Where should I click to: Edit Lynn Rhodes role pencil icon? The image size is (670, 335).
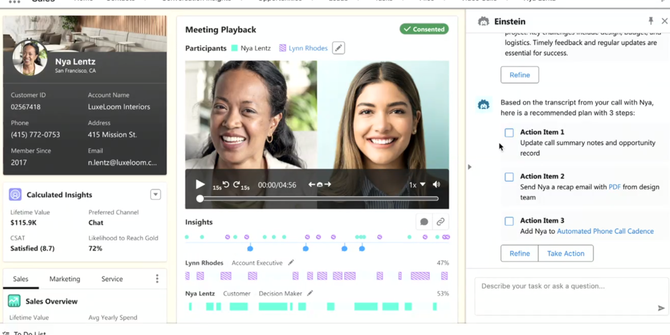coord(291,263)
